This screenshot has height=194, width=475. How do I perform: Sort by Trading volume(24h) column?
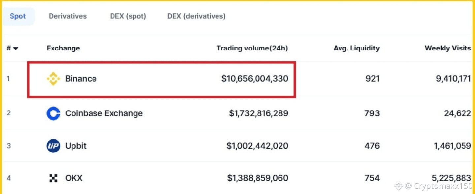tap(252, 48)
